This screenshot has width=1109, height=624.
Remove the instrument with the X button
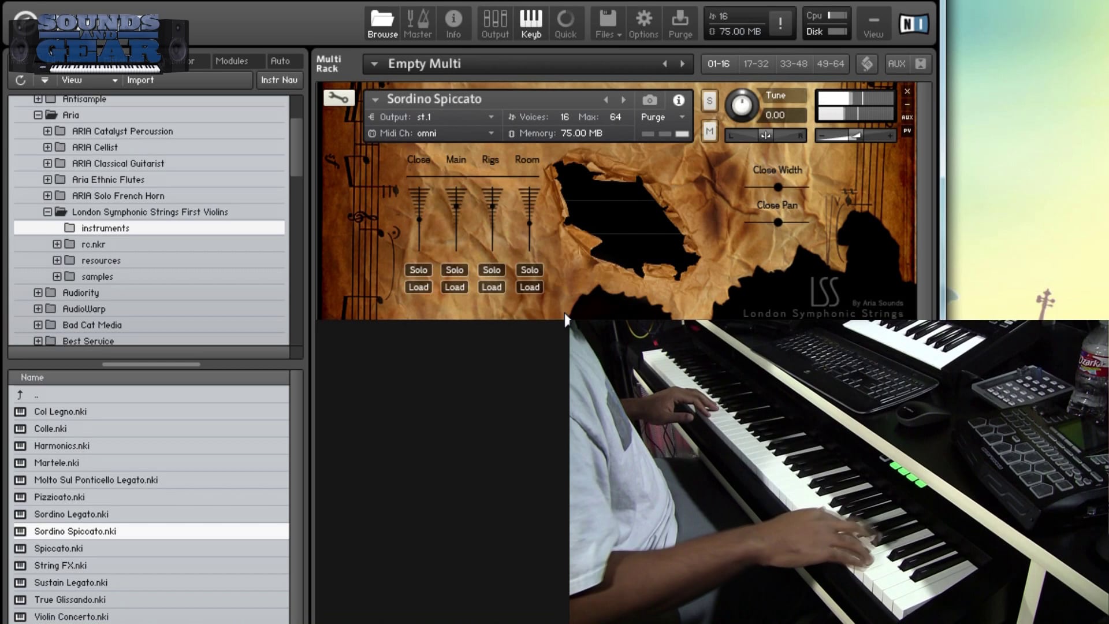(x=907, y=91)
